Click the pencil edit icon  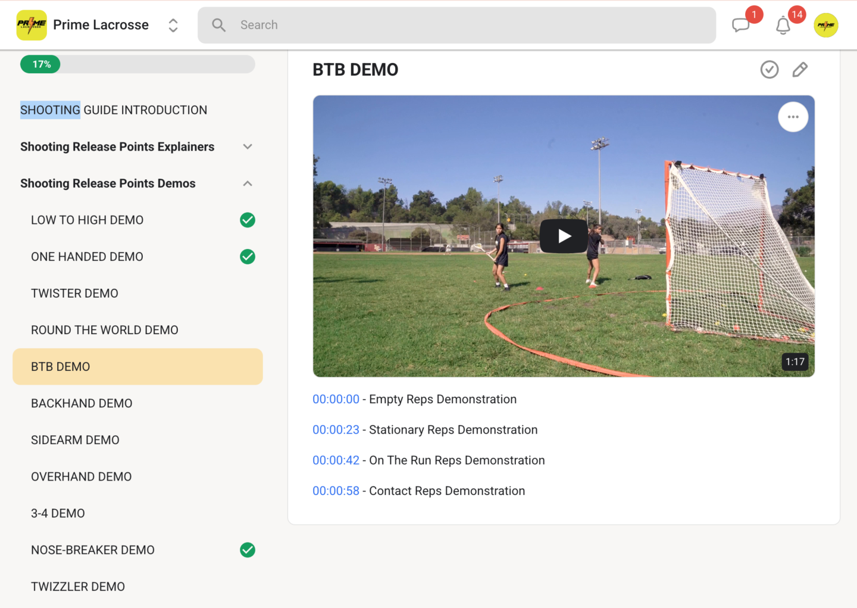[800, 70]
